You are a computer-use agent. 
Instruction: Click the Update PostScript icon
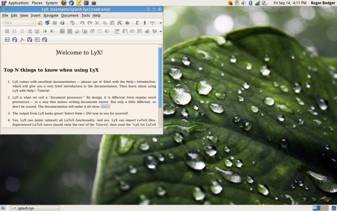(45, 40)
